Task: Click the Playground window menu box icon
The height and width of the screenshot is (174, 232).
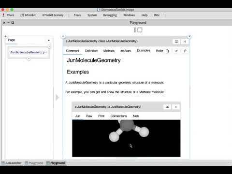Action: pyautogui.click(x=13, y=23)
